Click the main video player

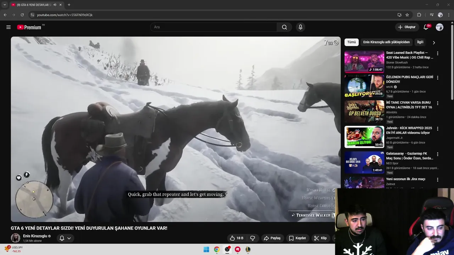click(176, 129)
